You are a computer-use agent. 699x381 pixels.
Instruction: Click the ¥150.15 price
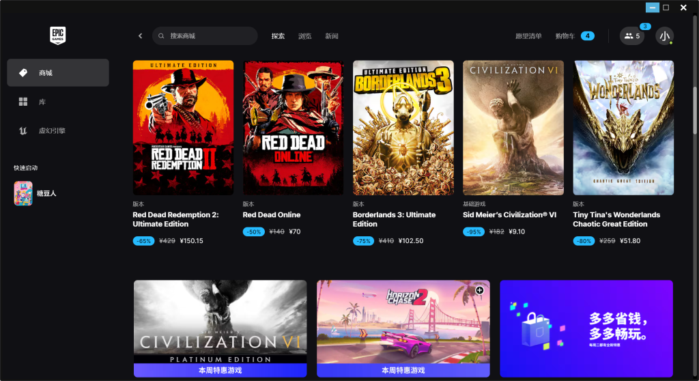pos(191,240)
